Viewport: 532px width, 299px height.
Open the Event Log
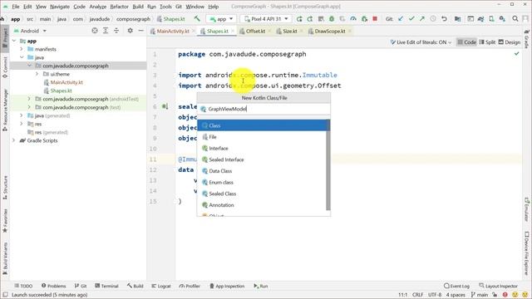456,286
